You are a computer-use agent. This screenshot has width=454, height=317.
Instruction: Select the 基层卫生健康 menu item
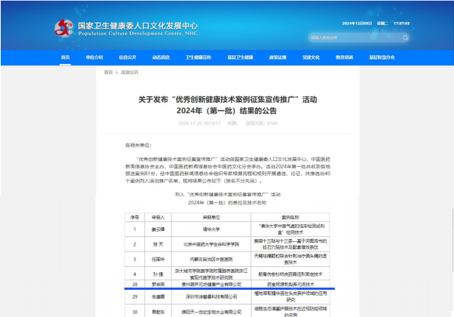(x=239, y=57)
